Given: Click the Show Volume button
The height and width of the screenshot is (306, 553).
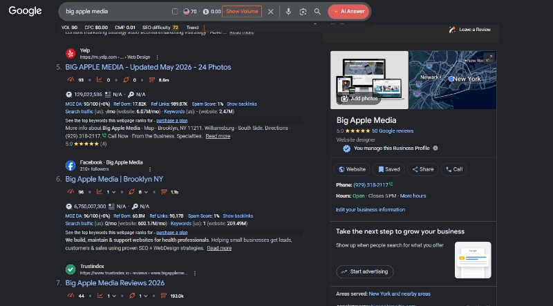Looking at the screenshot, I should 242,11.
